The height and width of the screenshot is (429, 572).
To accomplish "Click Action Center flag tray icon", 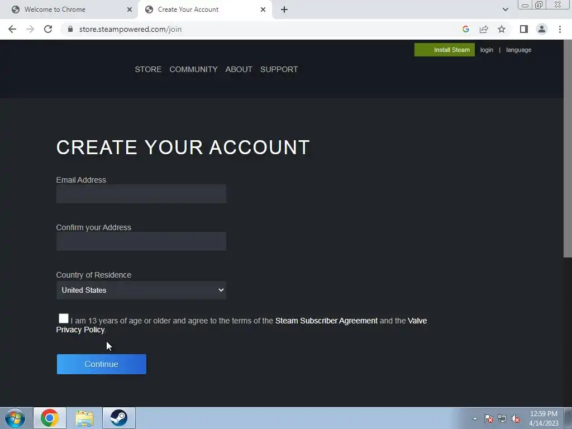I will (489, 418).
